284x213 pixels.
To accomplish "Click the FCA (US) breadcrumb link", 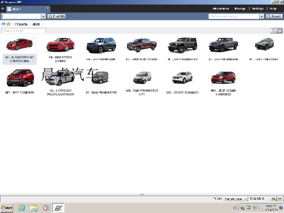I will (21, 24).
